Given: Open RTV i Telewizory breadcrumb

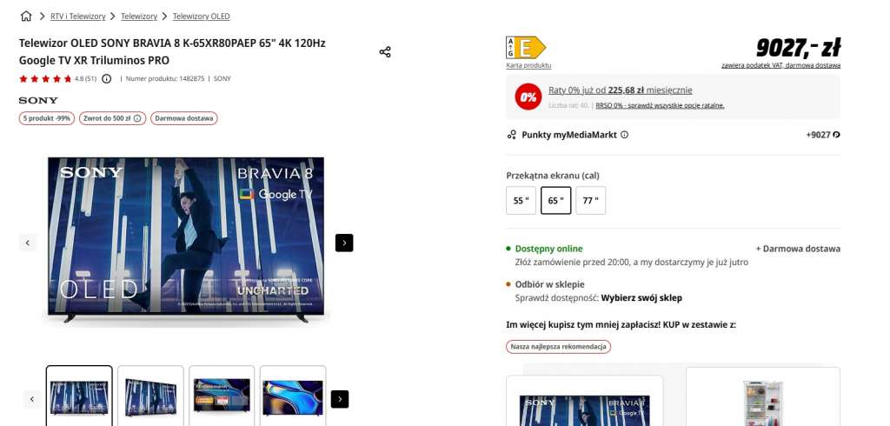Looking at the screenshot, I should coord(77,17).
